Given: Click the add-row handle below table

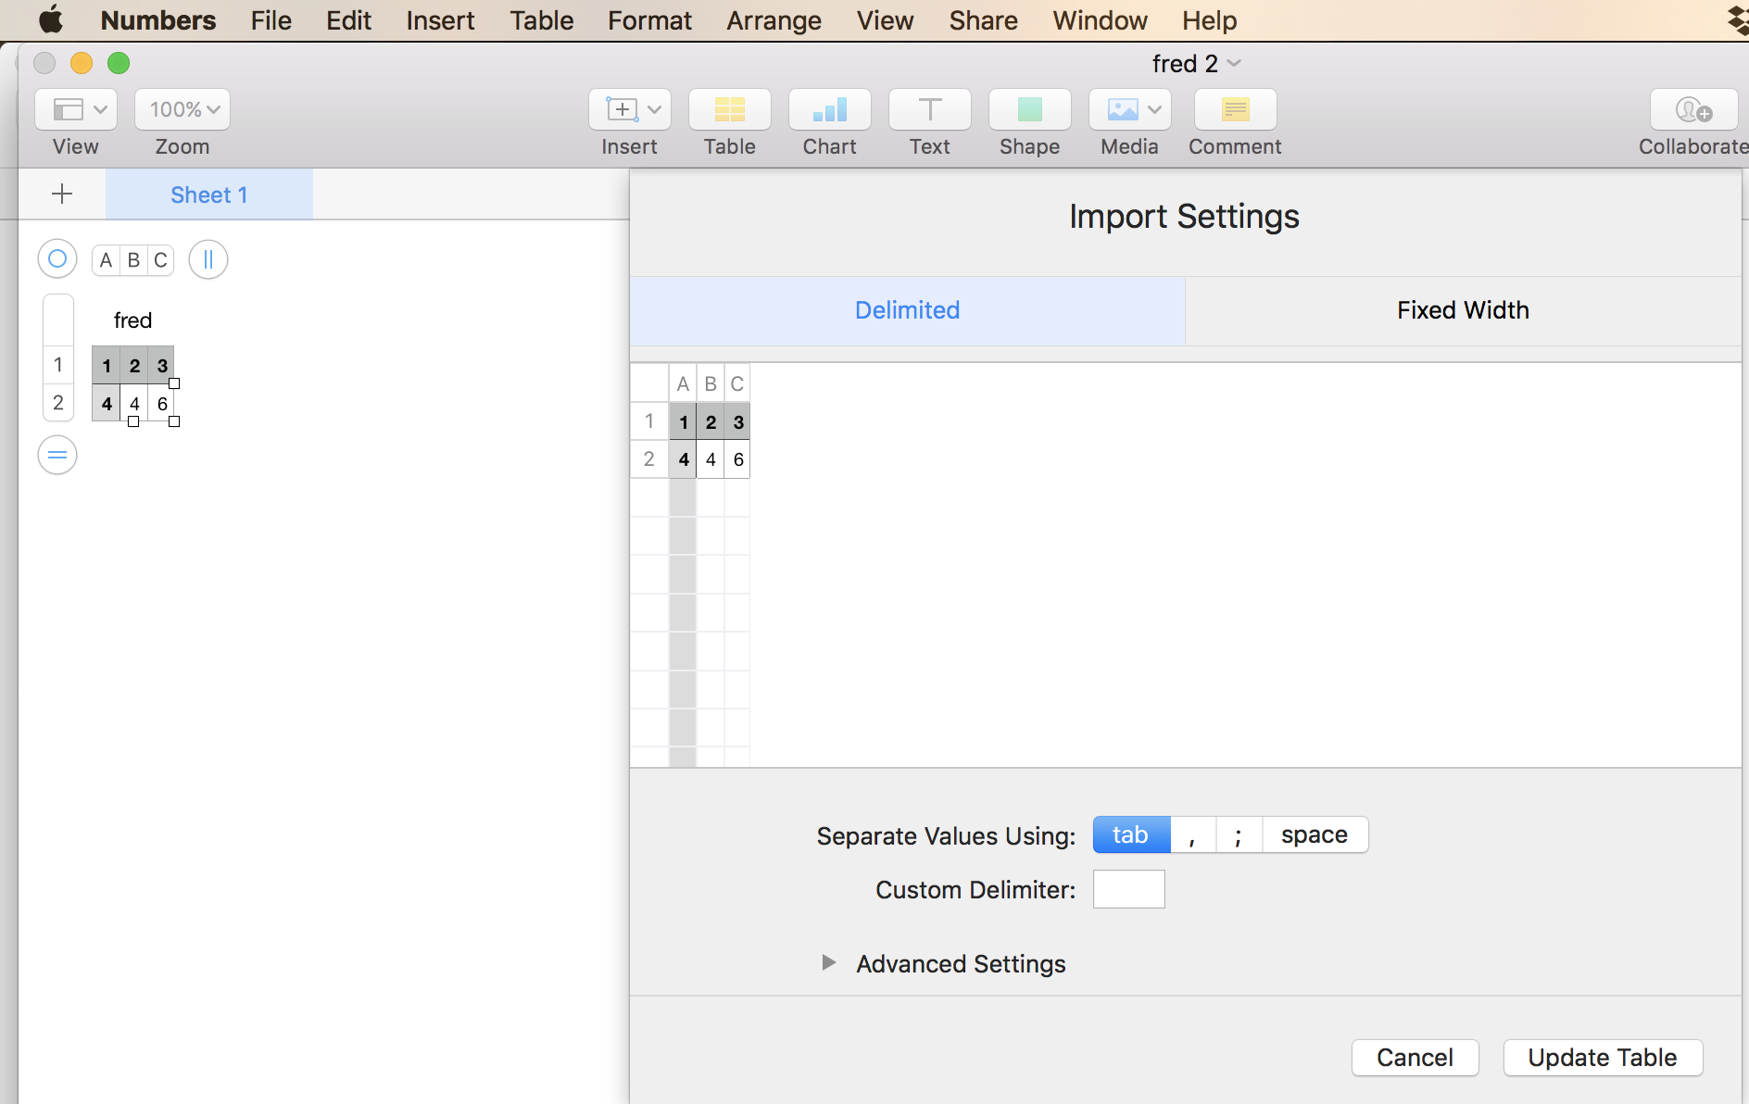Looking at the screenshot, I should [x=57, y=455].
